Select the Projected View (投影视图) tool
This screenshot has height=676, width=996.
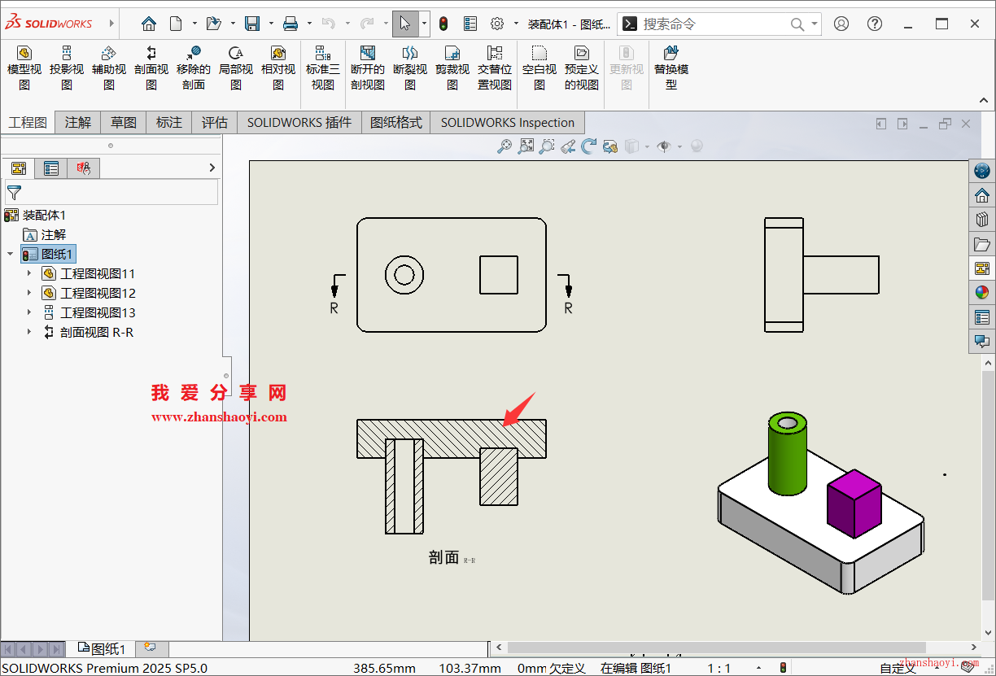(67, 68)
